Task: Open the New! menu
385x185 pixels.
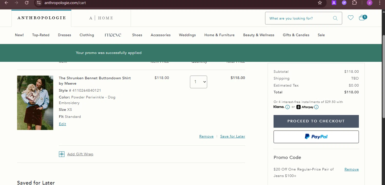Action: point(19,35)
